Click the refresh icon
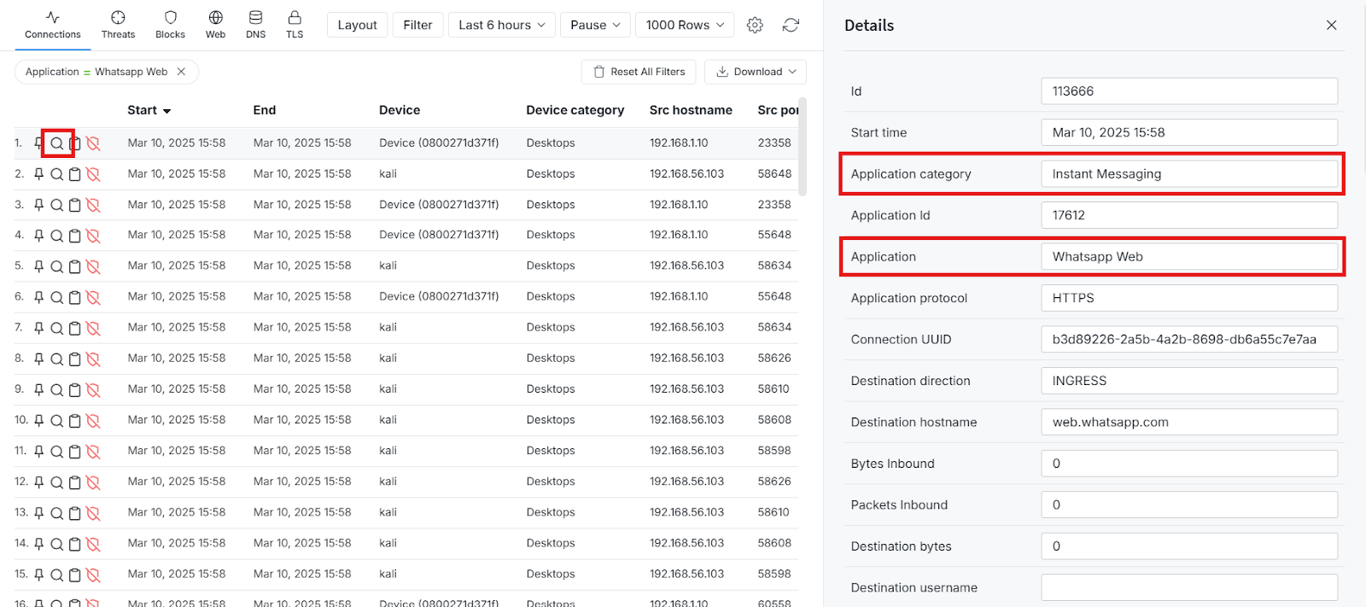This screenshot has height=607, width=1366. pyautogui.click(x=791, y=25)
